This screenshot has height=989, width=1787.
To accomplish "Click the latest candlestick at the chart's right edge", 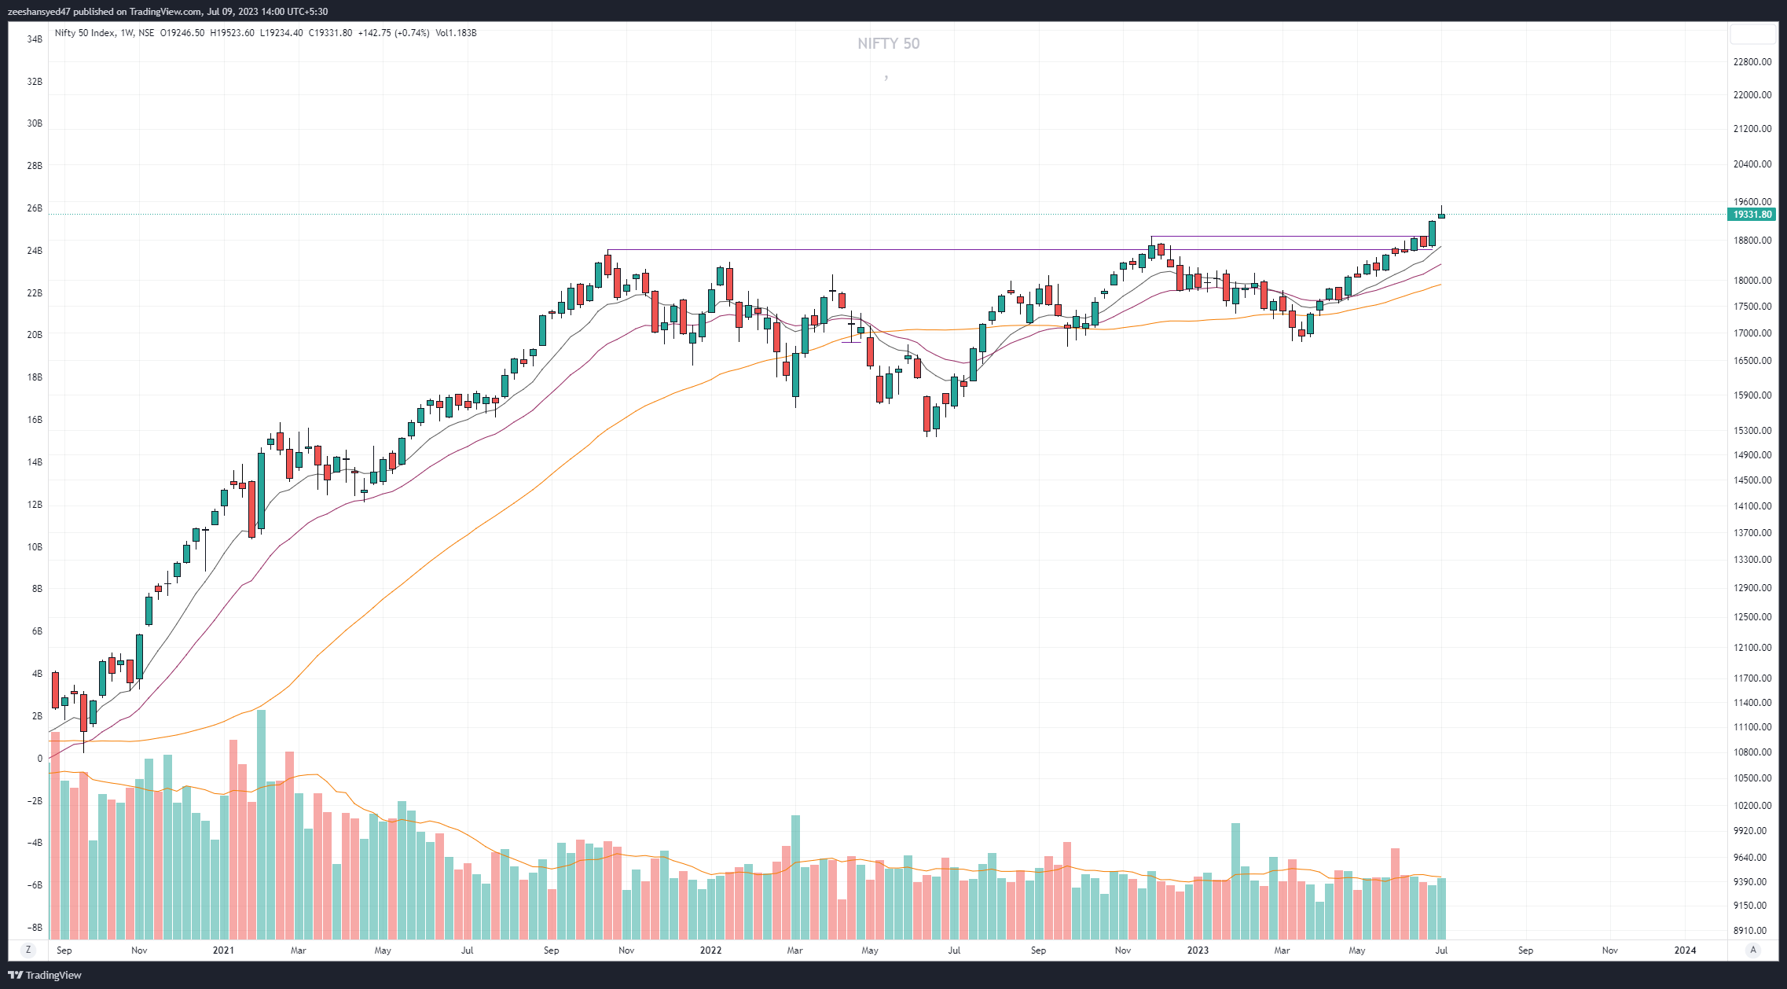I will tap(1441, 215).
